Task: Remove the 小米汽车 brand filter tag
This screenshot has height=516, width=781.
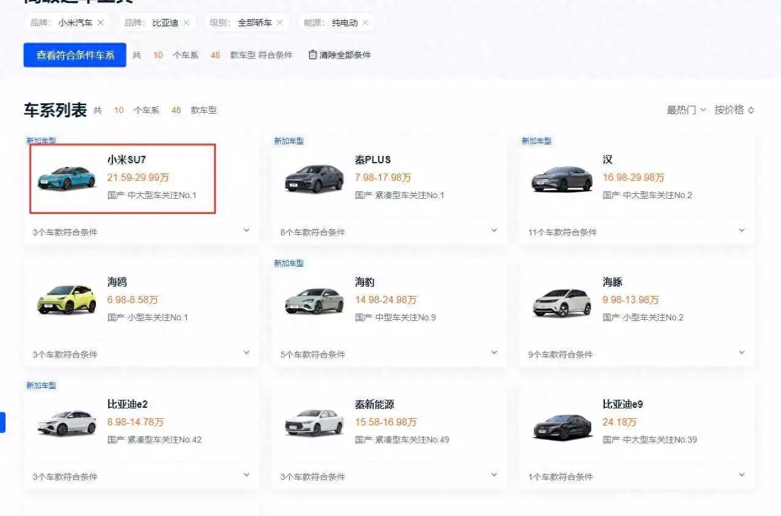Action: pyautogui.click(x=101, y=23)
